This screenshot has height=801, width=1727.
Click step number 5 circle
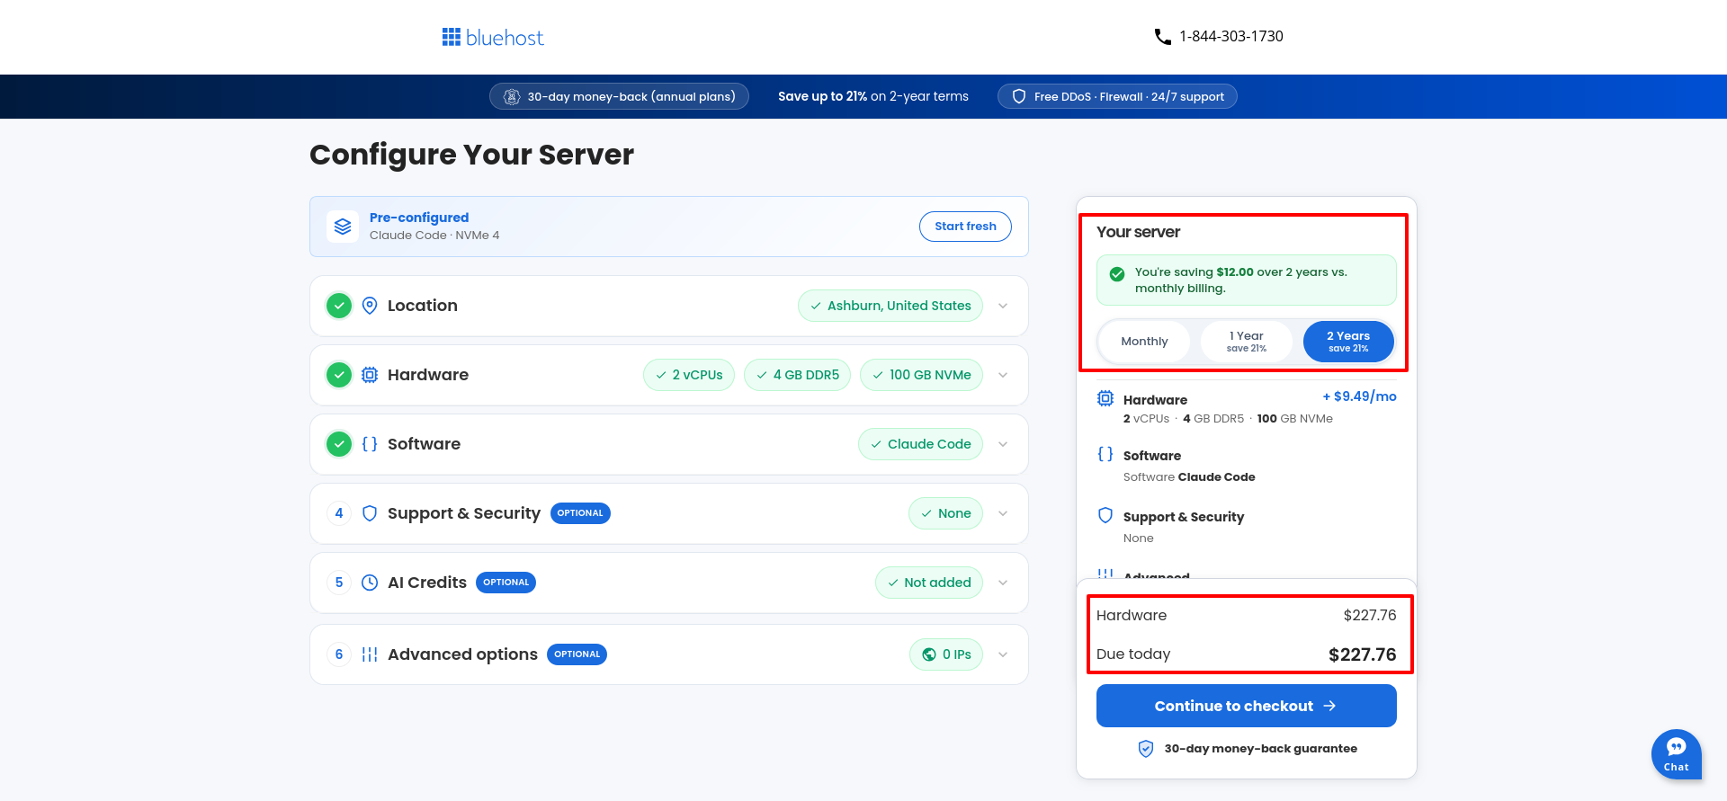coord(339,583)
